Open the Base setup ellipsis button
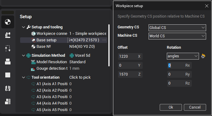Image resolution: width=212 pixels, height=116 pixels. (x=104, y=40)
